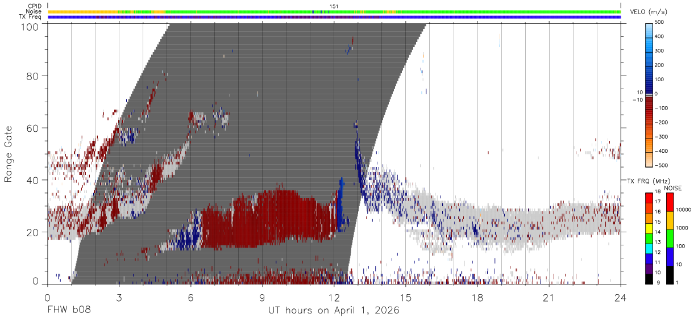
Task: Click the 60 tick label on the Range Gate axis
Action: pos(33,128)
